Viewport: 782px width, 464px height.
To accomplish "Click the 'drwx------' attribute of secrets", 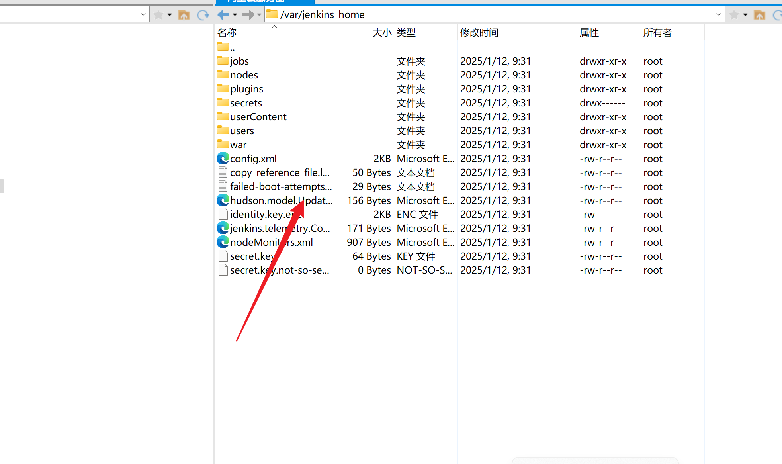I will (602, 103).
